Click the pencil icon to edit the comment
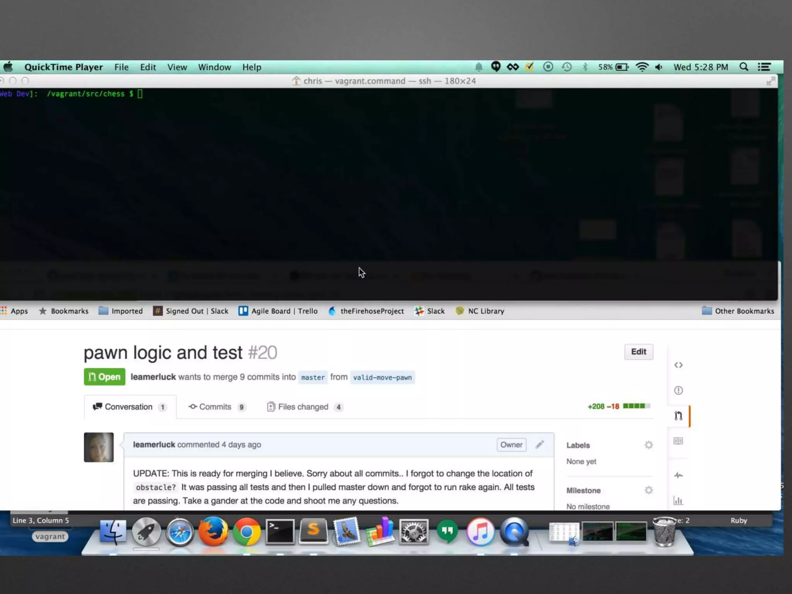 click(x=539, y=445)
